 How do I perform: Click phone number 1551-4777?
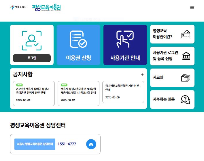point(67,144)
